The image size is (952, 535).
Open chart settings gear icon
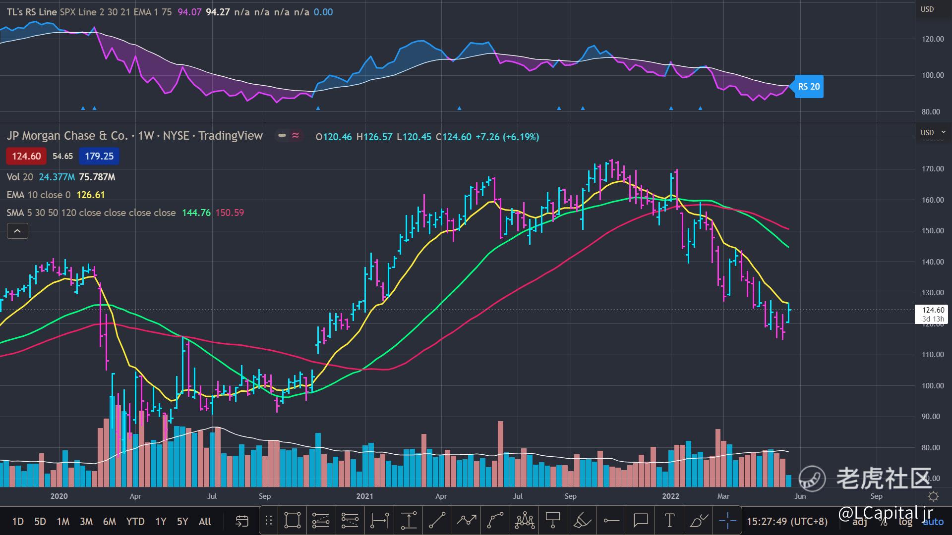point(933,496)
